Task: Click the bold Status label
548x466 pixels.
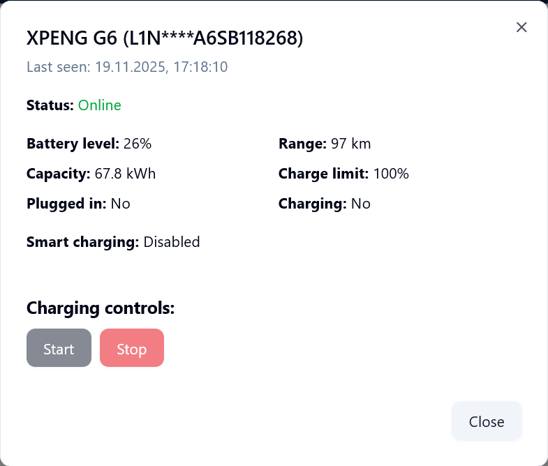Action: [50, 105]
